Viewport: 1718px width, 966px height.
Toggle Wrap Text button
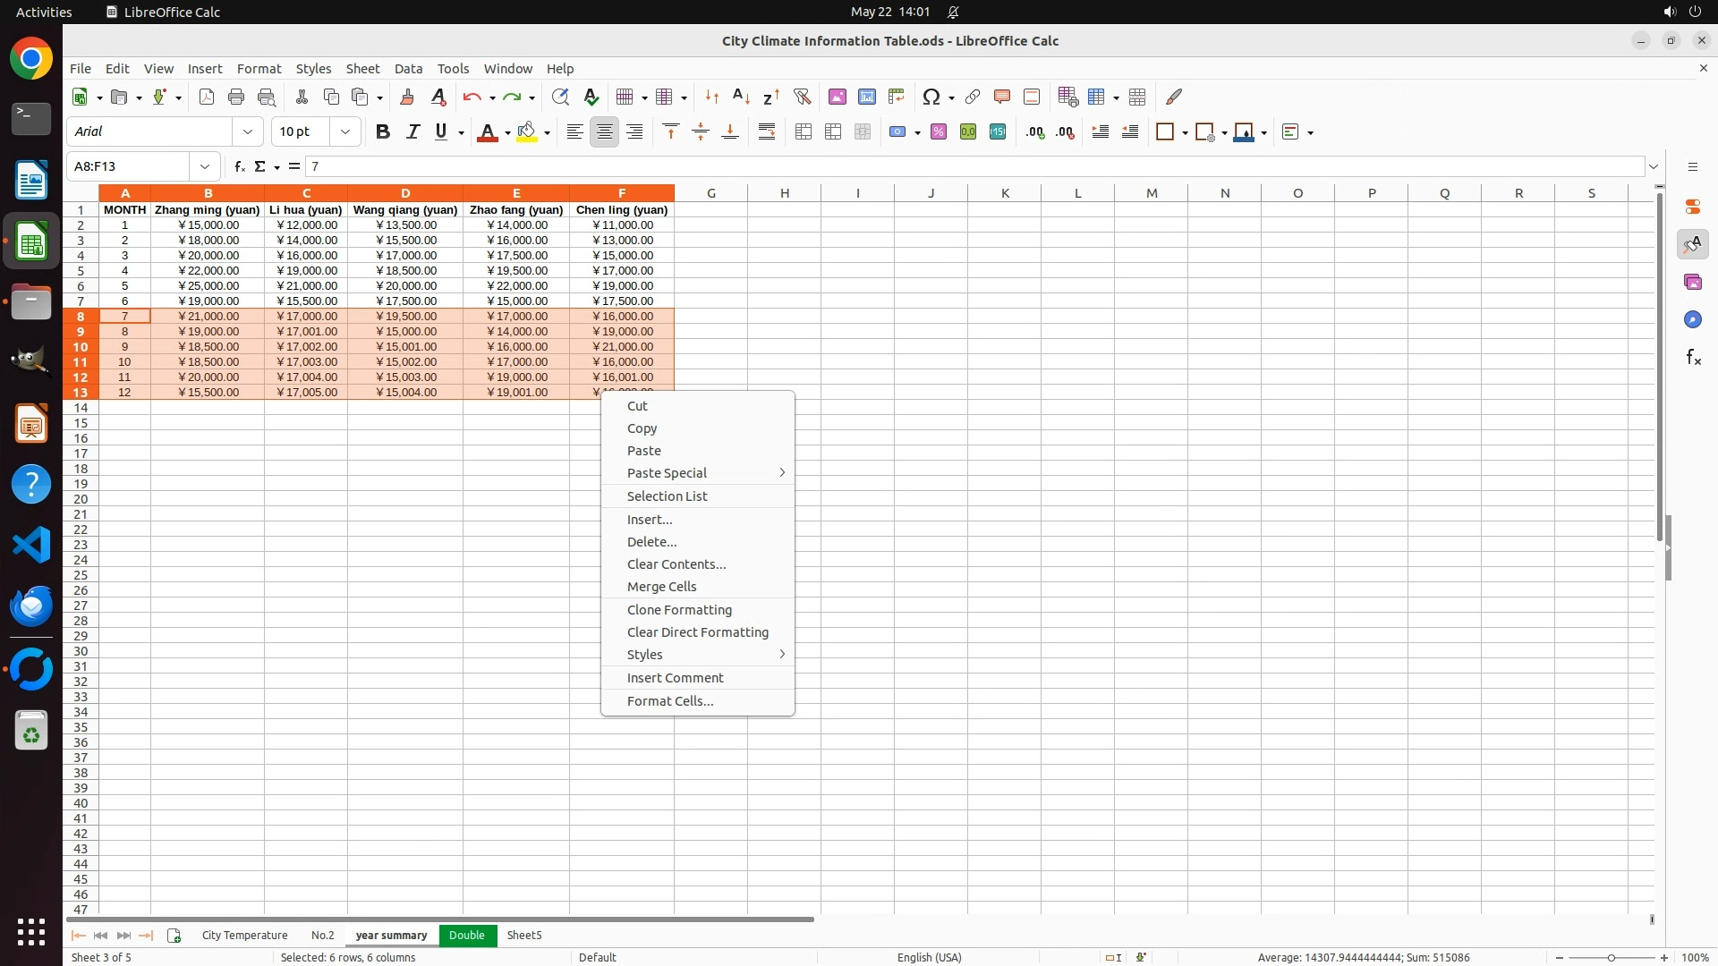point(767,131)
